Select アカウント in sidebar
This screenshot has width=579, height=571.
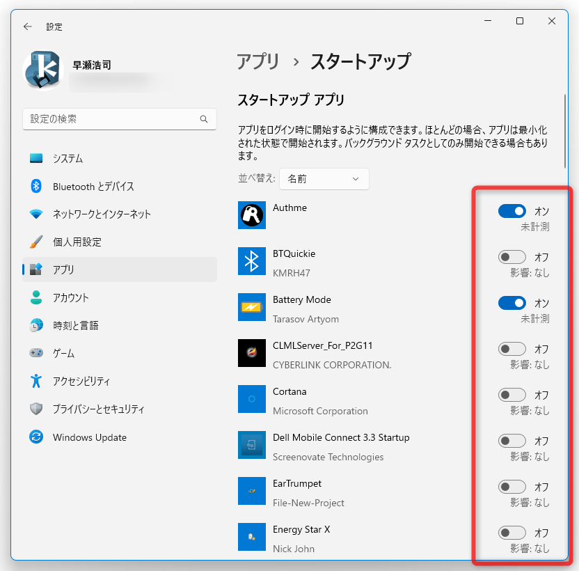[120, 297]
